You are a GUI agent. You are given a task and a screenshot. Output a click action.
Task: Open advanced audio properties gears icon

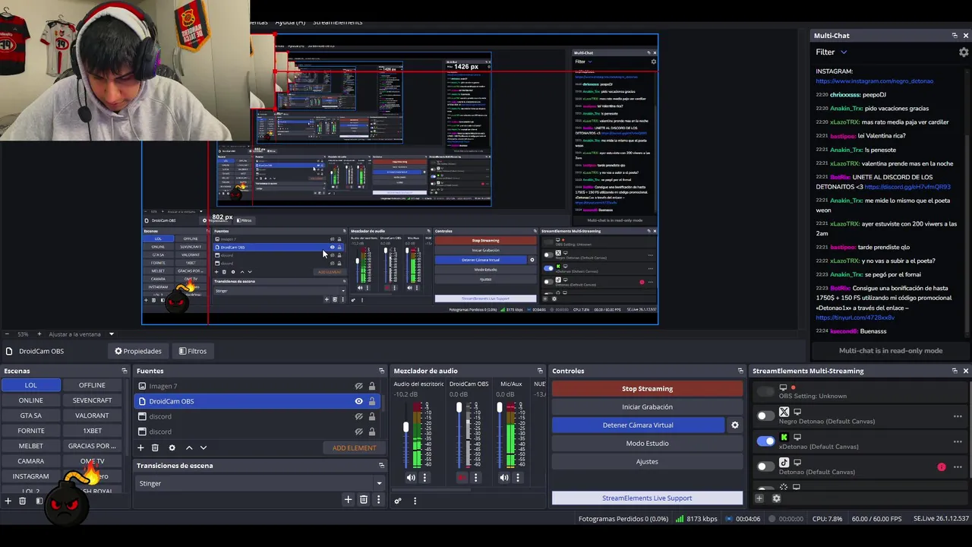397,501
